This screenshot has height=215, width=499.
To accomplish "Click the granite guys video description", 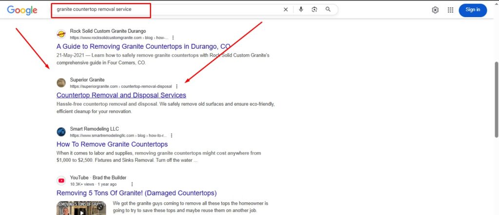I will 191,207.
